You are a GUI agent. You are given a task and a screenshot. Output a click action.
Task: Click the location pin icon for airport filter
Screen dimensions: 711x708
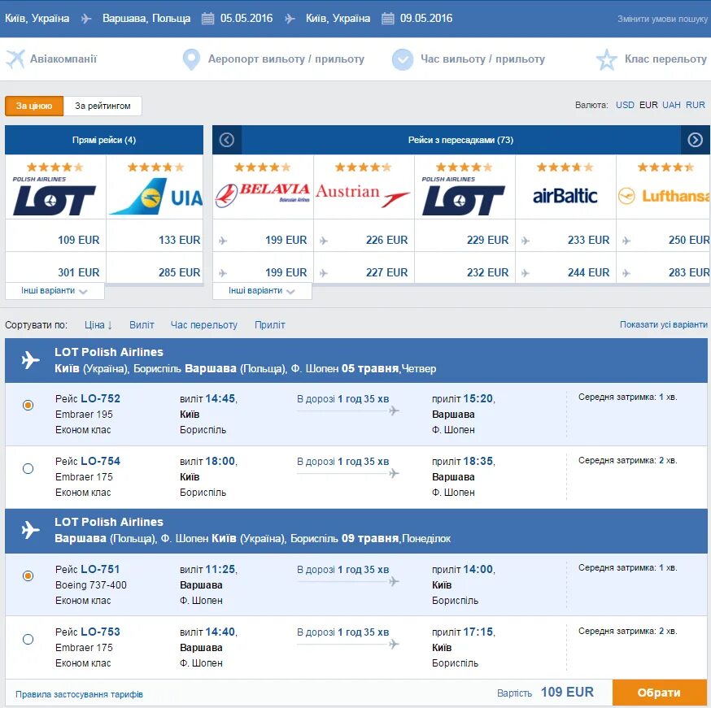click(191, 59)
